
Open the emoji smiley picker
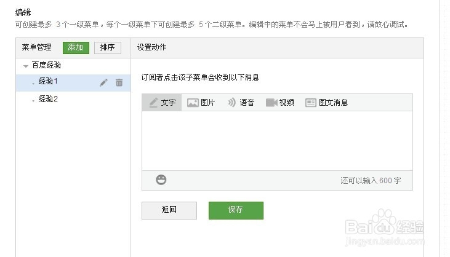[161, 180]
